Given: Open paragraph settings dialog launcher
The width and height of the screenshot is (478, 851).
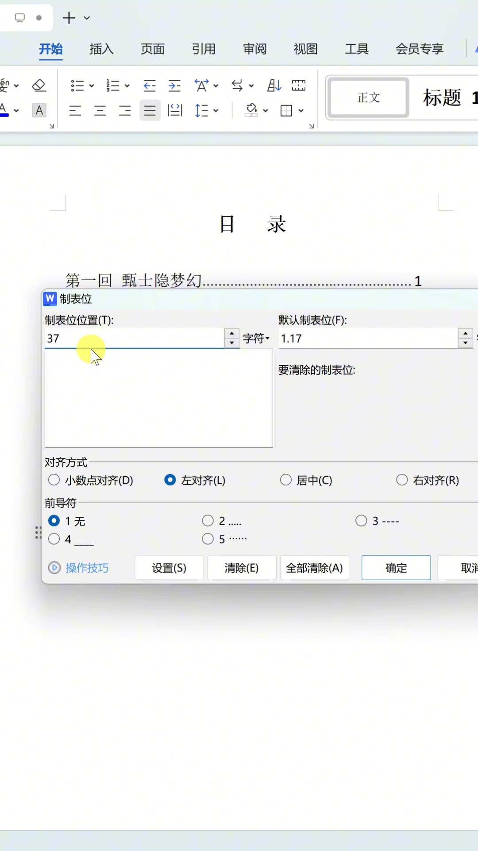Looking at the screenshot, I should [312, 126].
